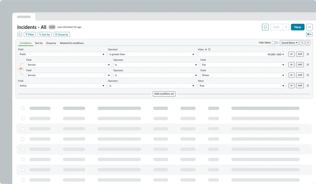Change the 'is greater than' operator dropdown
The width and height of the screenshot is (316, 184).
pos(152,54)
